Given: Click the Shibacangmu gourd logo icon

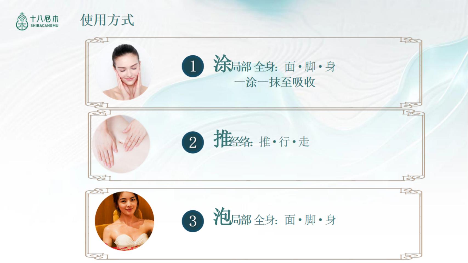Looking at the screenshot, I should pos(22,21).
